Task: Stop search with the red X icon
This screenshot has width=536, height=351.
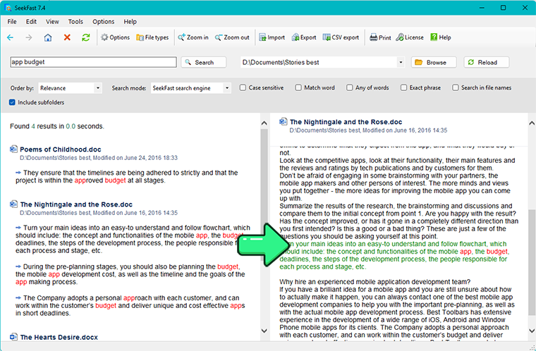Action: pos(67,37)
